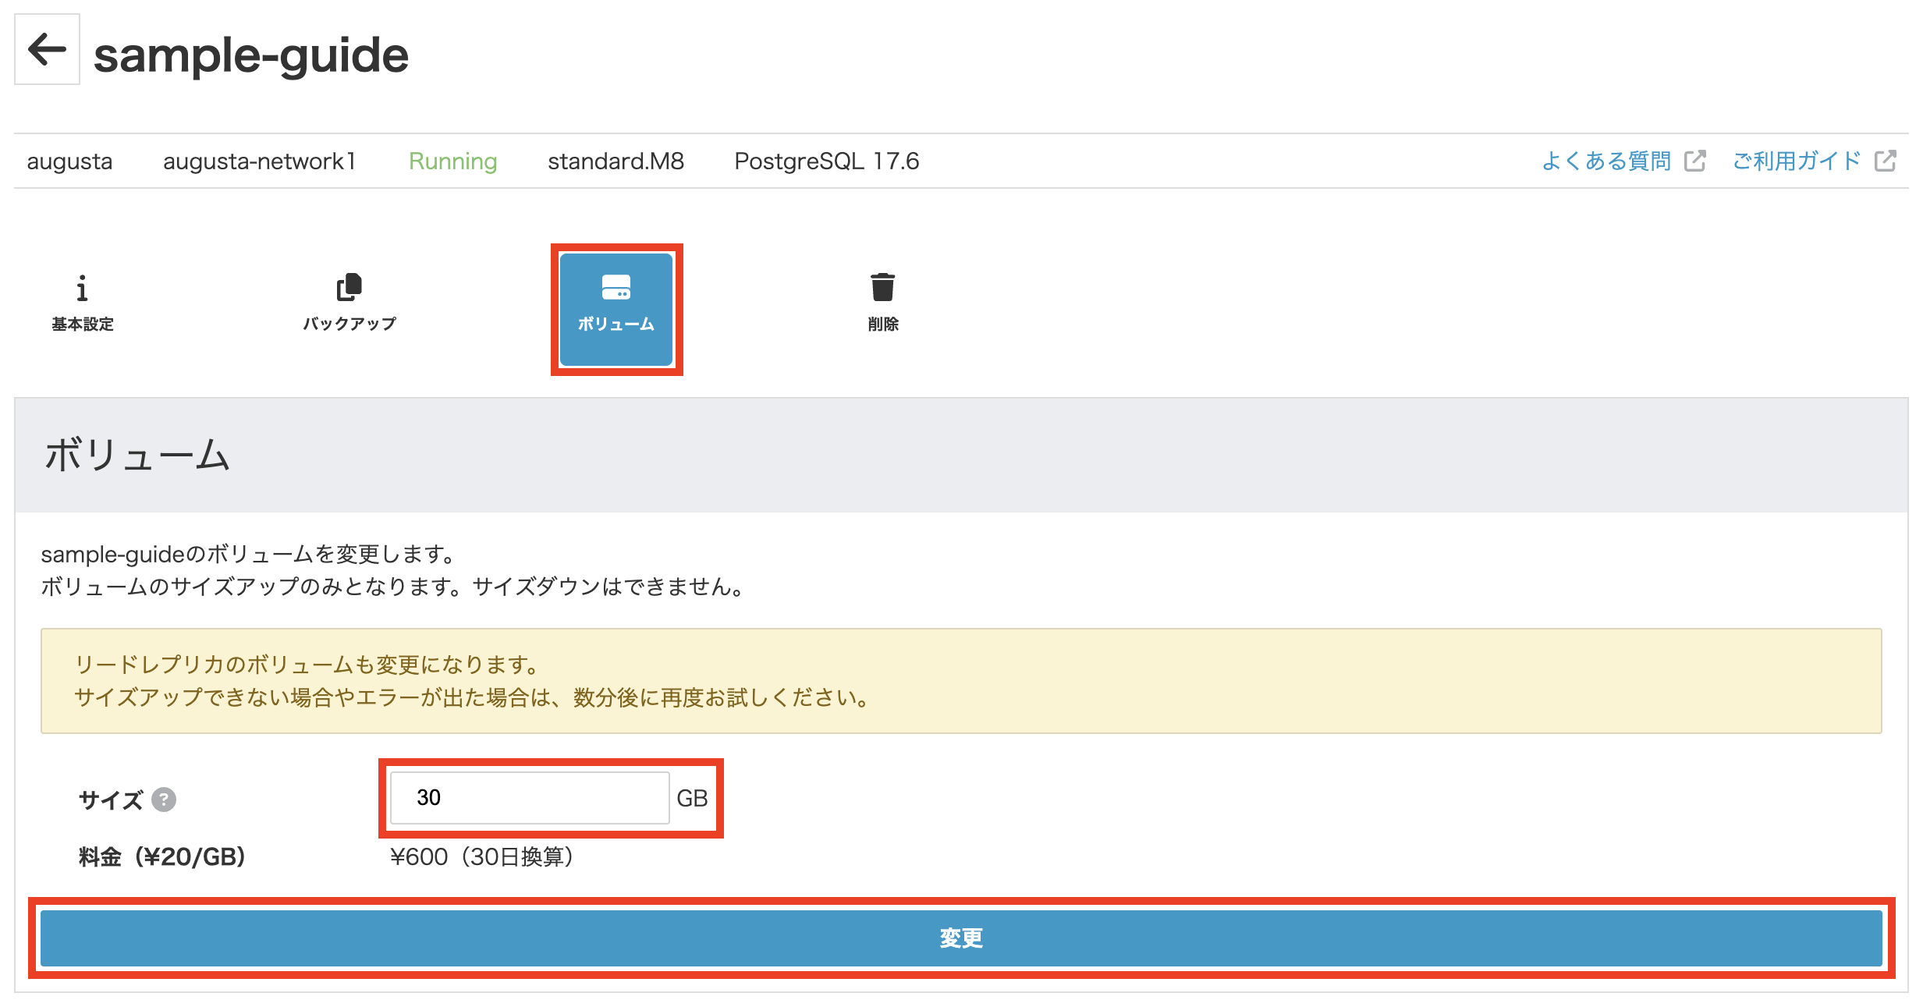Click external link icon beside よくある質問

tap(1694, 161)
